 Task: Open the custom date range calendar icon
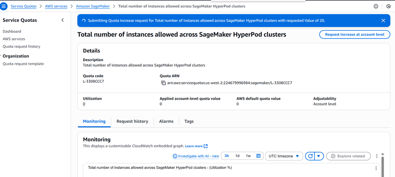click(x=258, y=156)
